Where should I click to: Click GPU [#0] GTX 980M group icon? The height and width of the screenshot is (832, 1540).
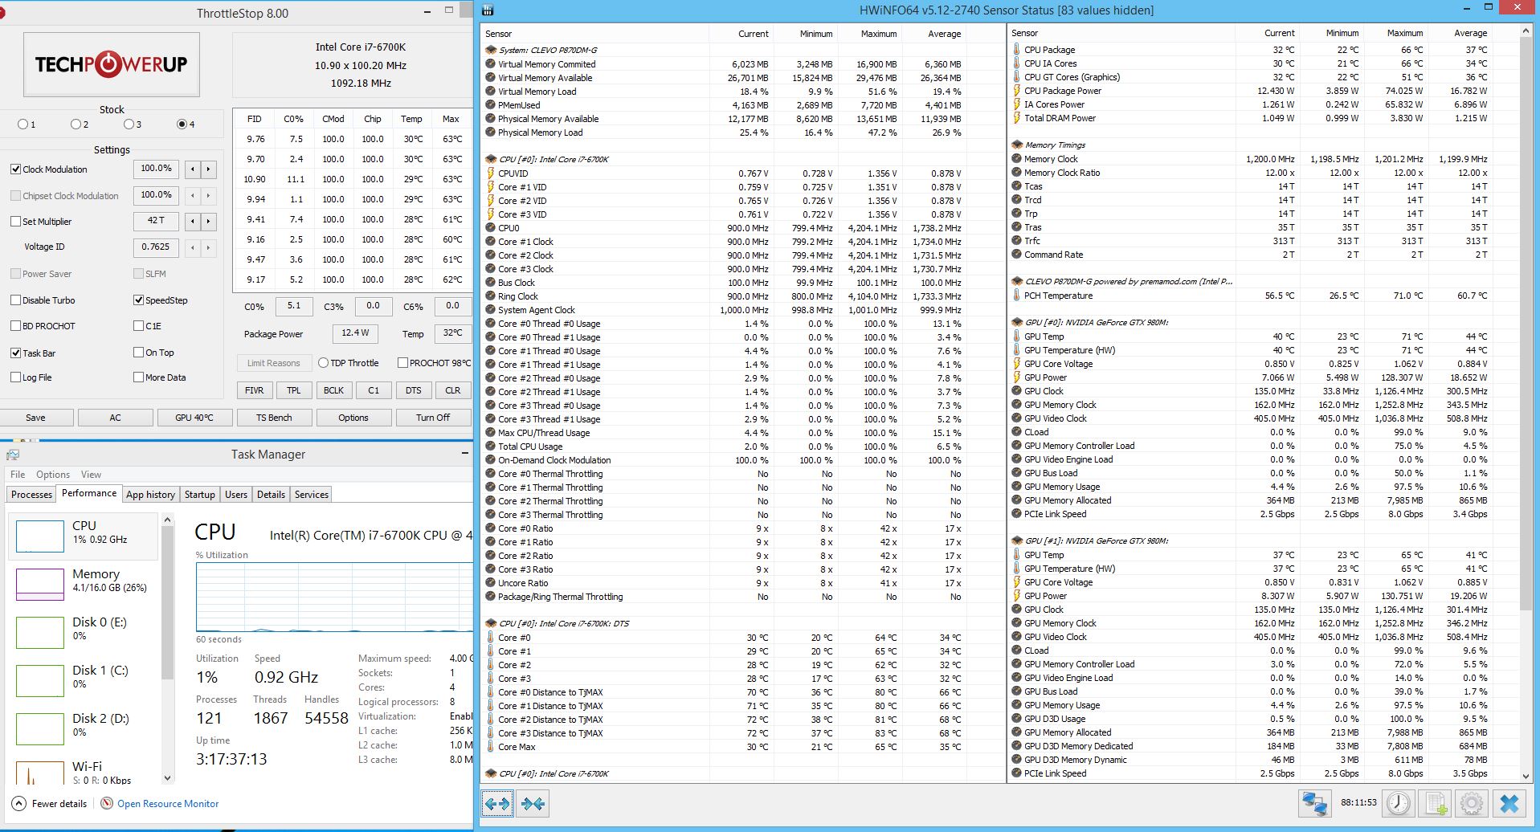click(1017, 323)
